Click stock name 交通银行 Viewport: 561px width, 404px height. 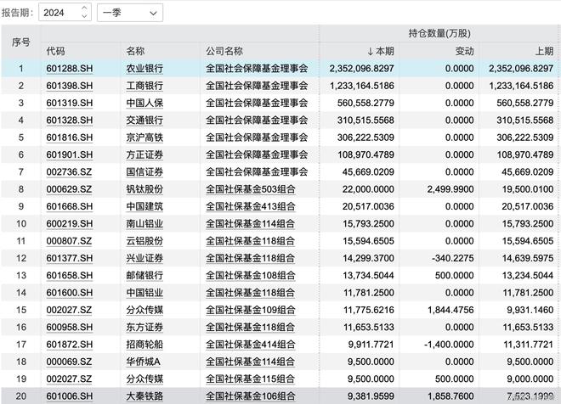144,121
